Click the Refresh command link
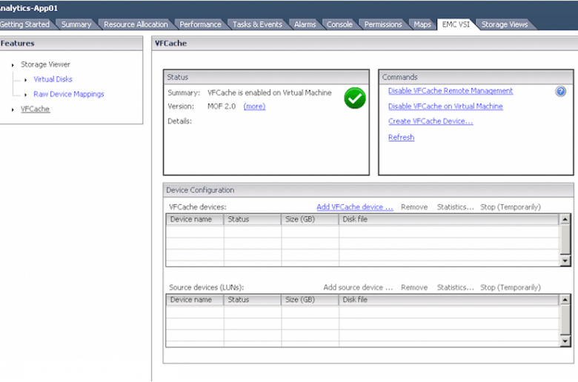This screenshot has height=382, width=578. click(401, 137)
